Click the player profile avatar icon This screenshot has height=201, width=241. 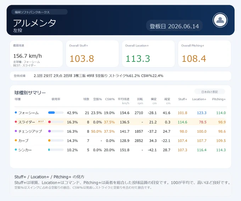coord(220,20)
